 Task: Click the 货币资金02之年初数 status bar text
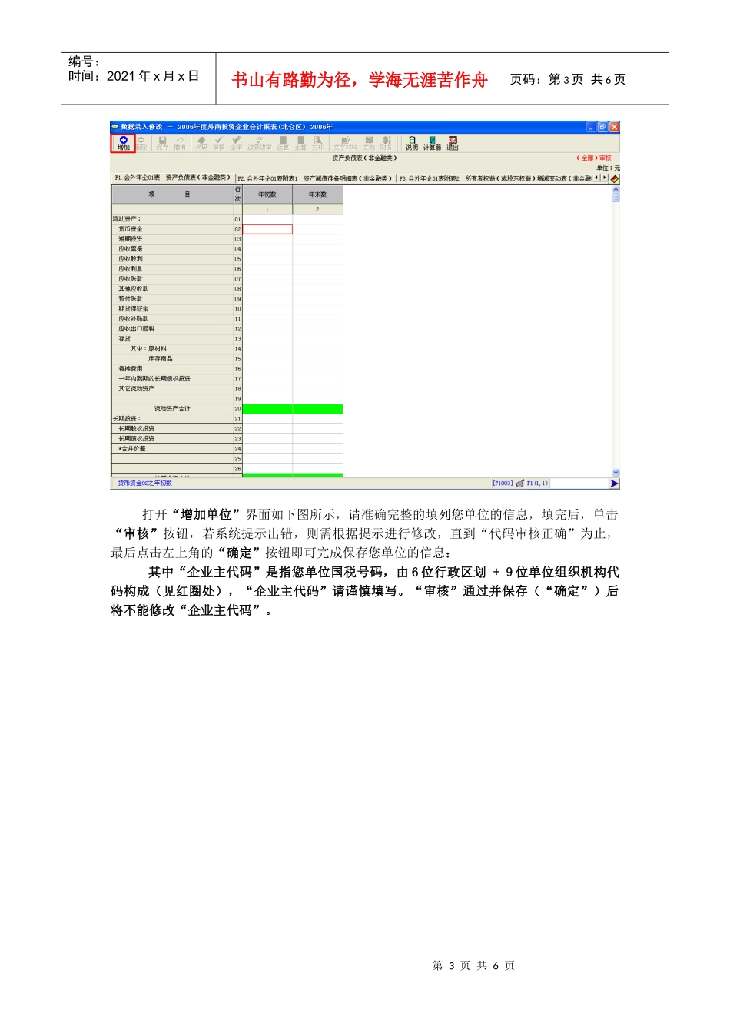tap(144, 483)
